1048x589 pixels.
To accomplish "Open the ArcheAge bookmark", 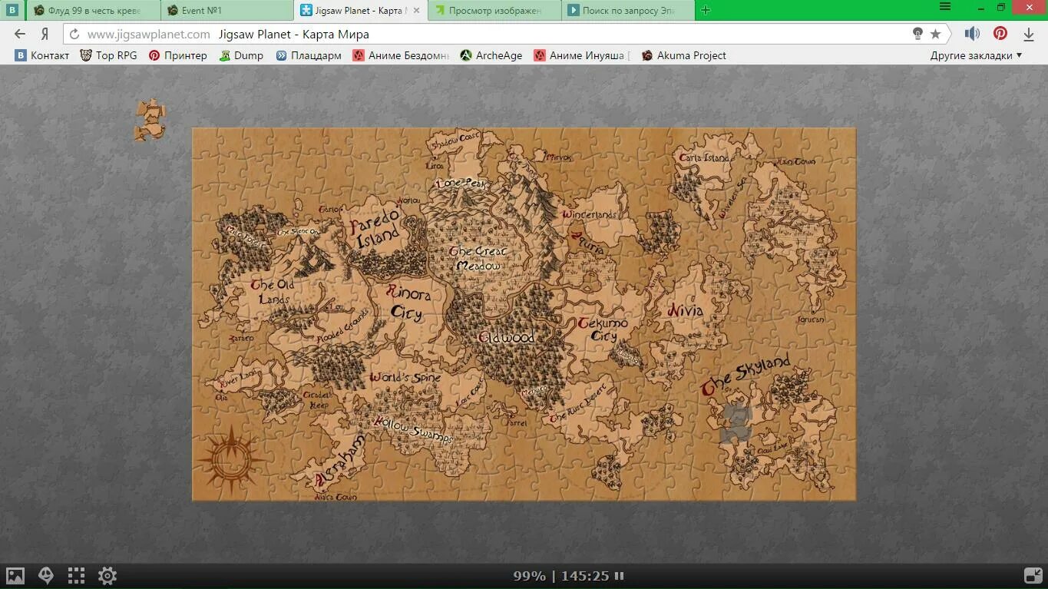I will [491, 55].
